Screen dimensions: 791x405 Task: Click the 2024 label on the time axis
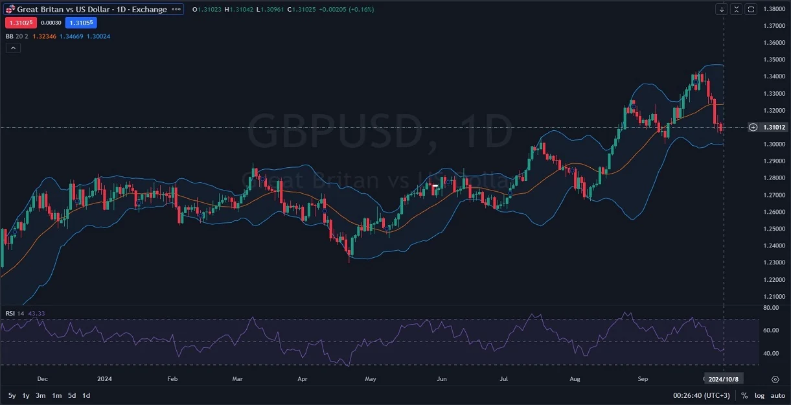click(104, 378)
